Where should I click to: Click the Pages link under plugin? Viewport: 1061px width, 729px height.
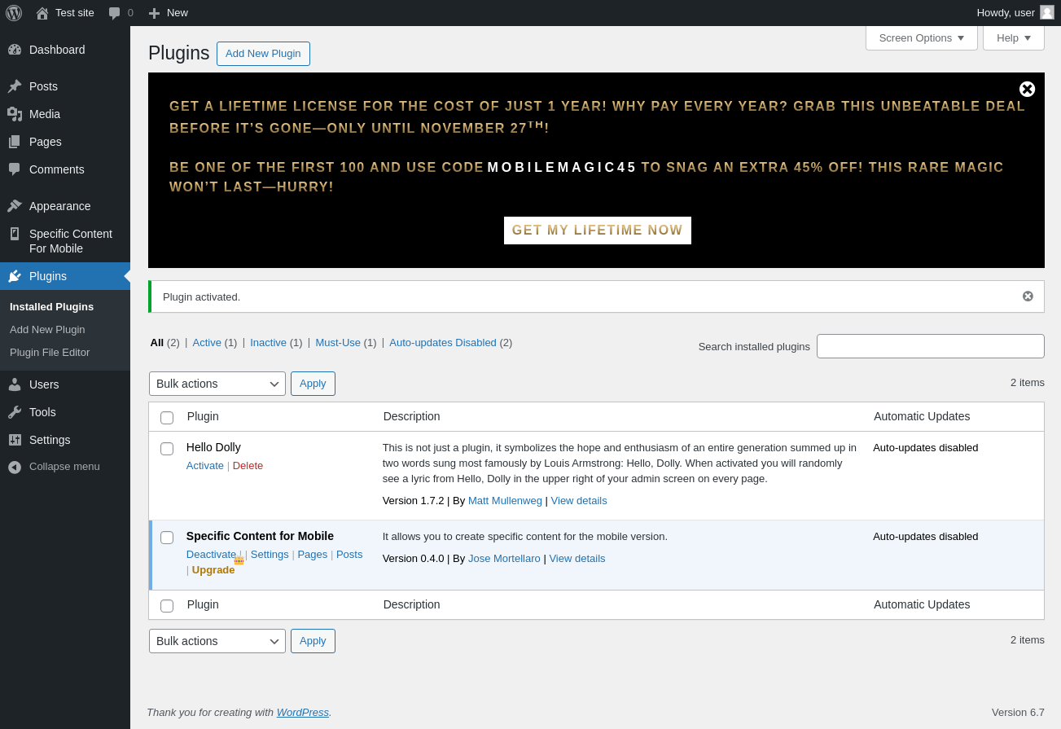click(313, 555)
